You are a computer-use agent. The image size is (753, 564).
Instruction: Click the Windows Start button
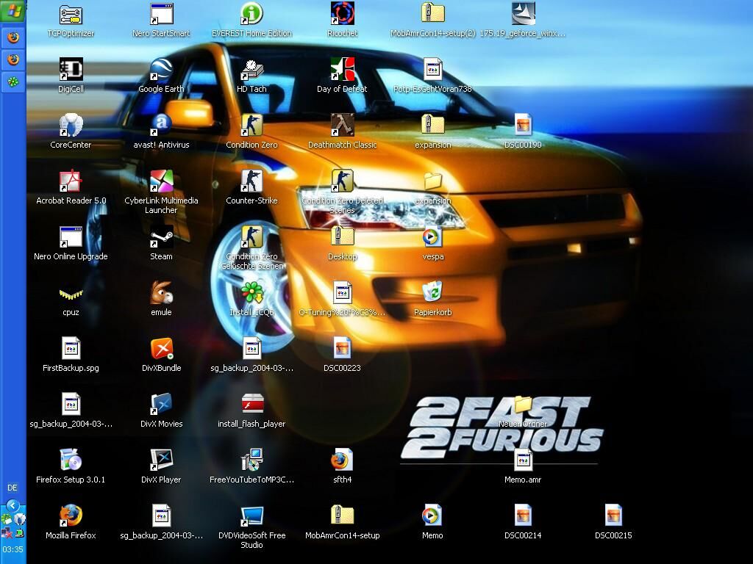point(13,10)
